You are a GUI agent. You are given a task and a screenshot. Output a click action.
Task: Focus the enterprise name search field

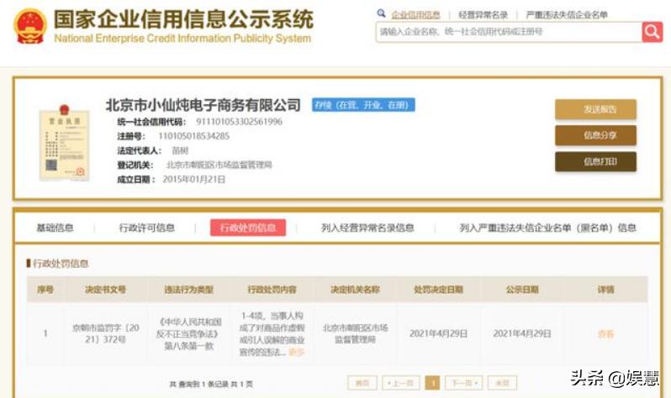tap(509, 32)
